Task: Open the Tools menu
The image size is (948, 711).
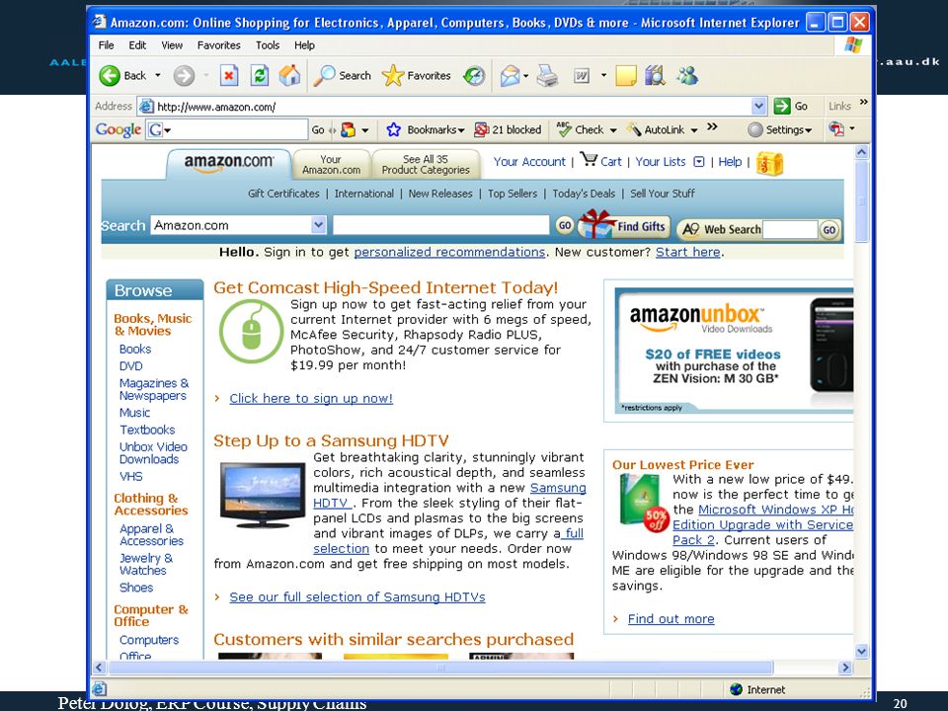Action: pos(268,45)
